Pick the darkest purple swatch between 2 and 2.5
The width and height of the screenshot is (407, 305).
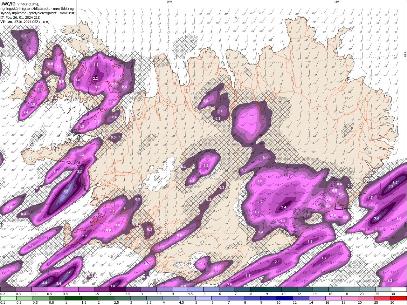[x=117, y=289]
